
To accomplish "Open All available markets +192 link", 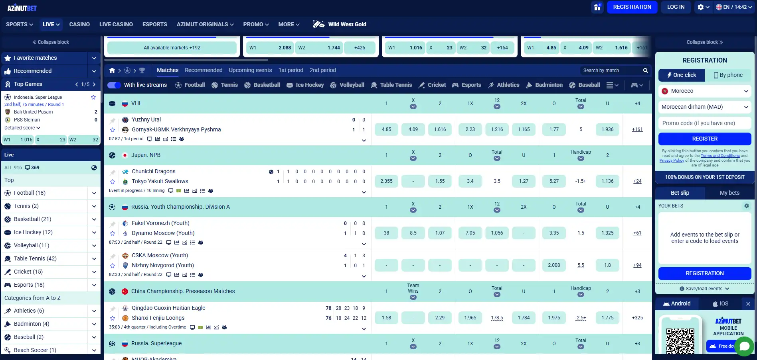I will (x=172, y=48).
